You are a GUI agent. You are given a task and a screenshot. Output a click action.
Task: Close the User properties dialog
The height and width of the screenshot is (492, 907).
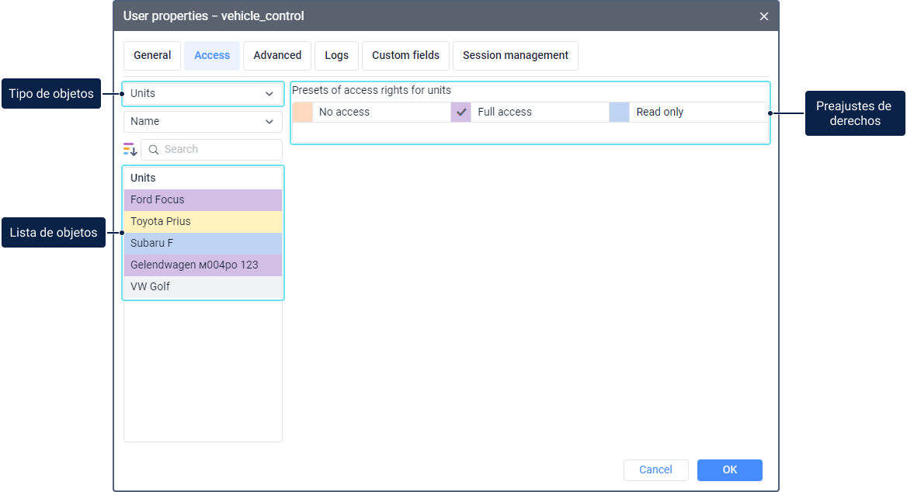click(x=764, y=16)
